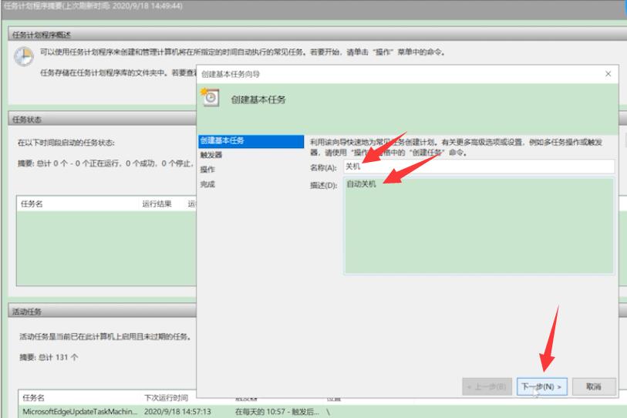Click the 2020/9/18 14:57:13 next run cell
Screen dimensions: 627x418
177,412
